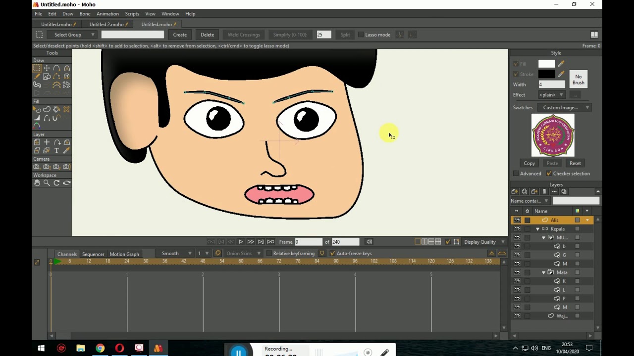Image resolution: width=634 pixels, height=356 pixels.
Task: Pick the Rotate Workspace tool
Action: [x=56, y=183]
